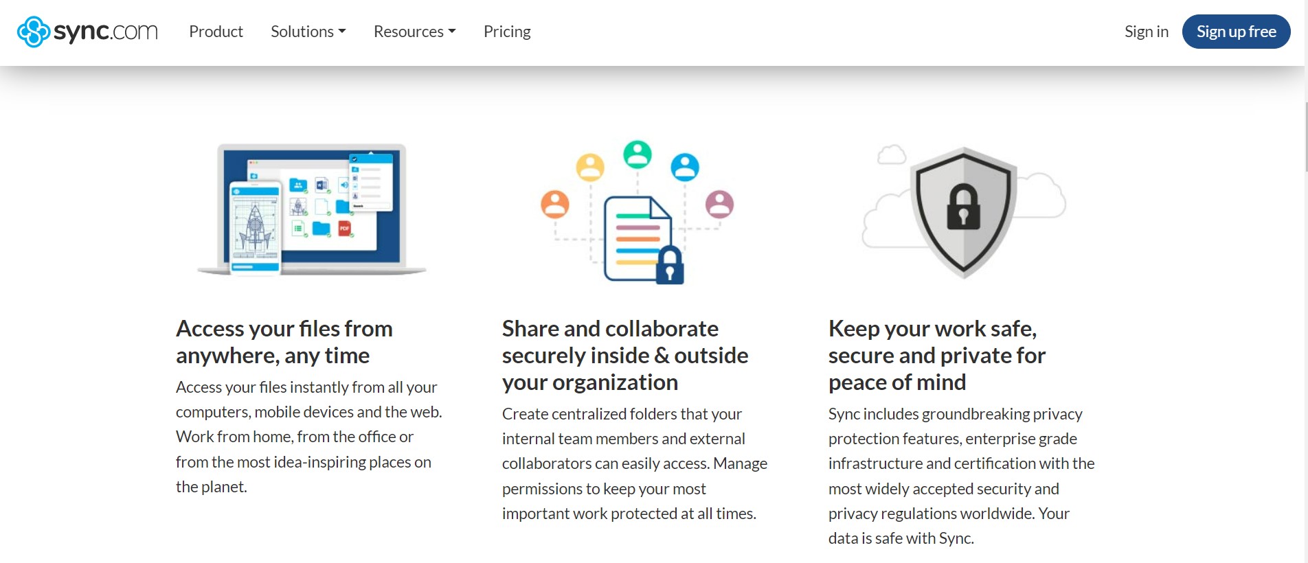The width and height of the screenshot is (1308, 563).
Task: Click the orange user avatar icon
Action: point(555,204)
